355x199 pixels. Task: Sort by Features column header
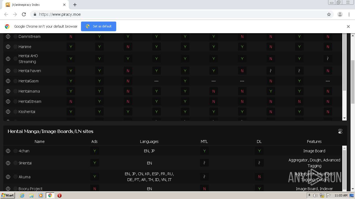(314, 142)
